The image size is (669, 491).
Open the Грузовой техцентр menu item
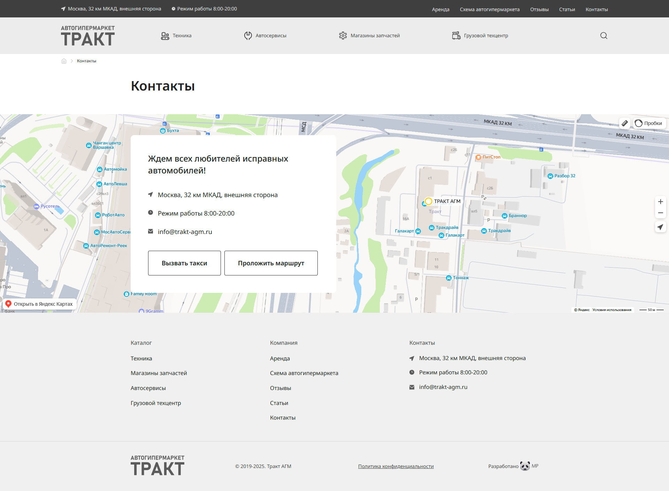[x=480, y=36]
